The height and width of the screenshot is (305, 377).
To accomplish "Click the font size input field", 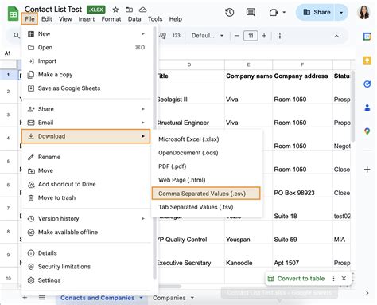I will [251, 36].
